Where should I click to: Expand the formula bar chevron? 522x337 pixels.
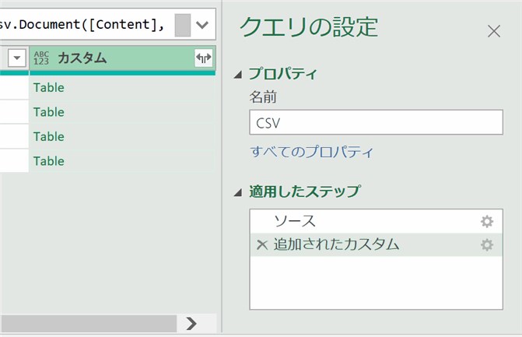(202, 25)
